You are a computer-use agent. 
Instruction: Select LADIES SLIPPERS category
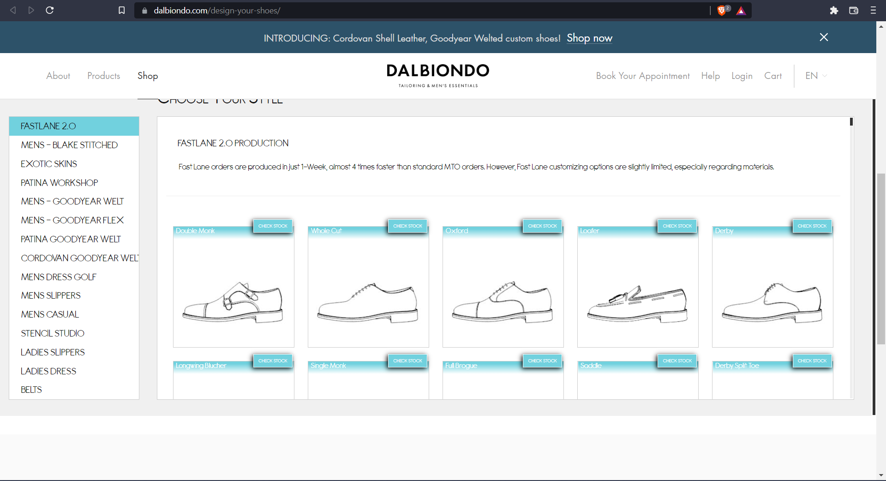pyautogui.click(x=74, y=352)
